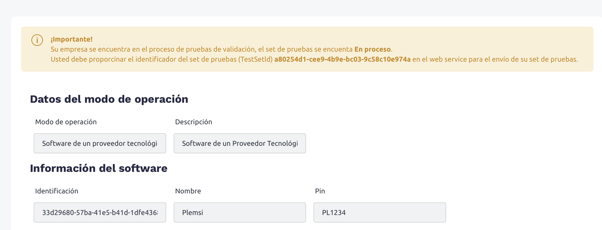Click the info icon in Importante alert
The height and width of the screenshot is (230, 602).
click(x=37, y=40)
